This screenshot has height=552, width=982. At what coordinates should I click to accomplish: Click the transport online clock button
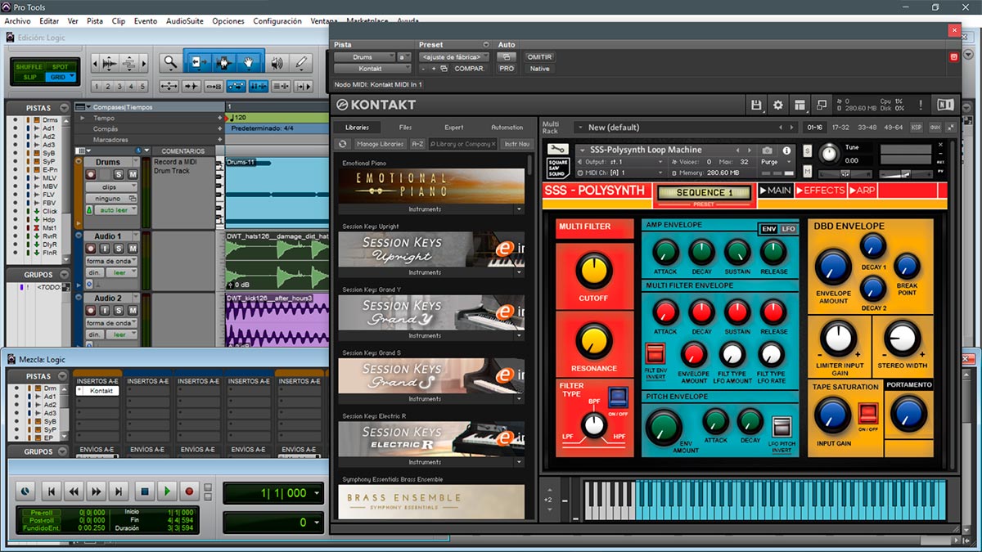pos(25,491)
